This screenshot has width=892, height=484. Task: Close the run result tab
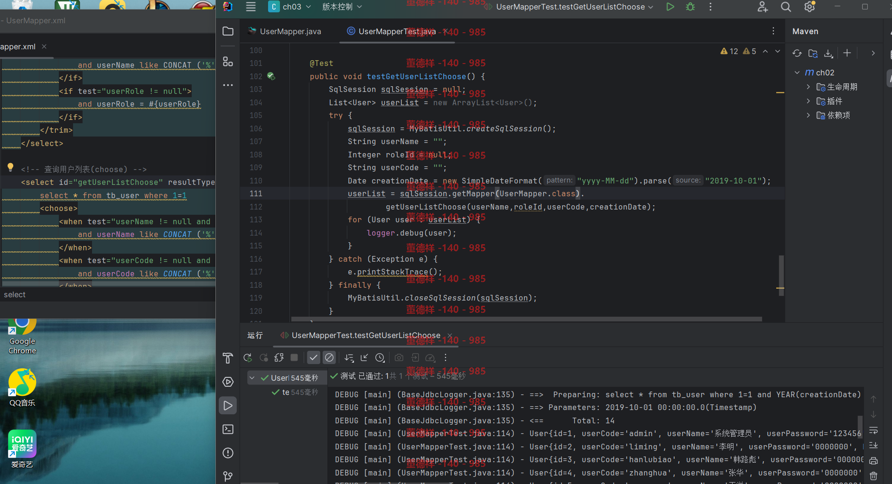[x=450, y=335]
